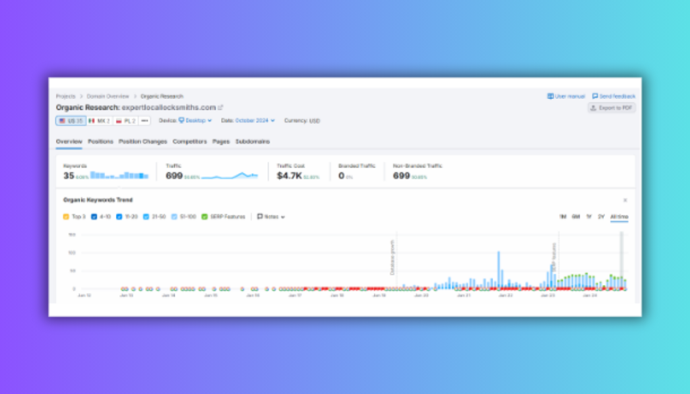Select the US flag database button
The width and height of the screenshot is (690, 394).
[70, 121]
